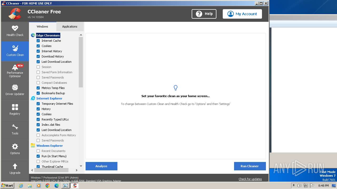Click the CCleaner logo in the header
This screenshot has height=189, width=337.
point(15,14)
